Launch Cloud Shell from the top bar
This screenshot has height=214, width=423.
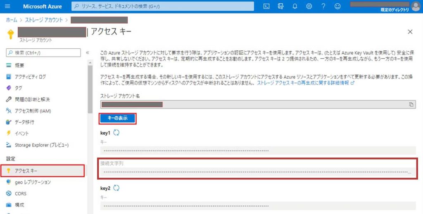(x=266, y=6)
